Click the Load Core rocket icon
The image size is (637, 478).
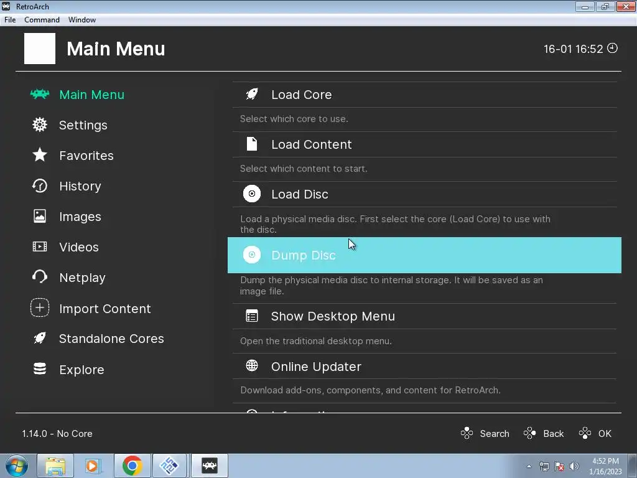(x=252, y=95)
